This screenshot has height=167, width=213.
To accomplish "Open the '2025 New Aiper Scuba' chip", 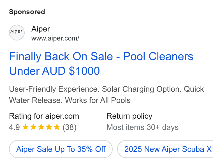I will [x=165, y=149].
